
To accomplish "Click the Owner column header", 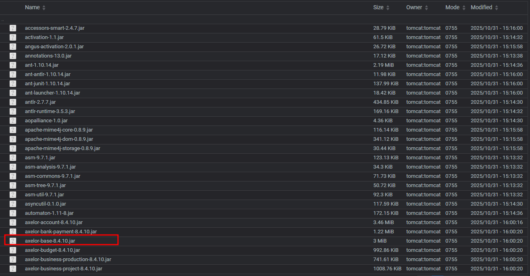I will [414, 7].
